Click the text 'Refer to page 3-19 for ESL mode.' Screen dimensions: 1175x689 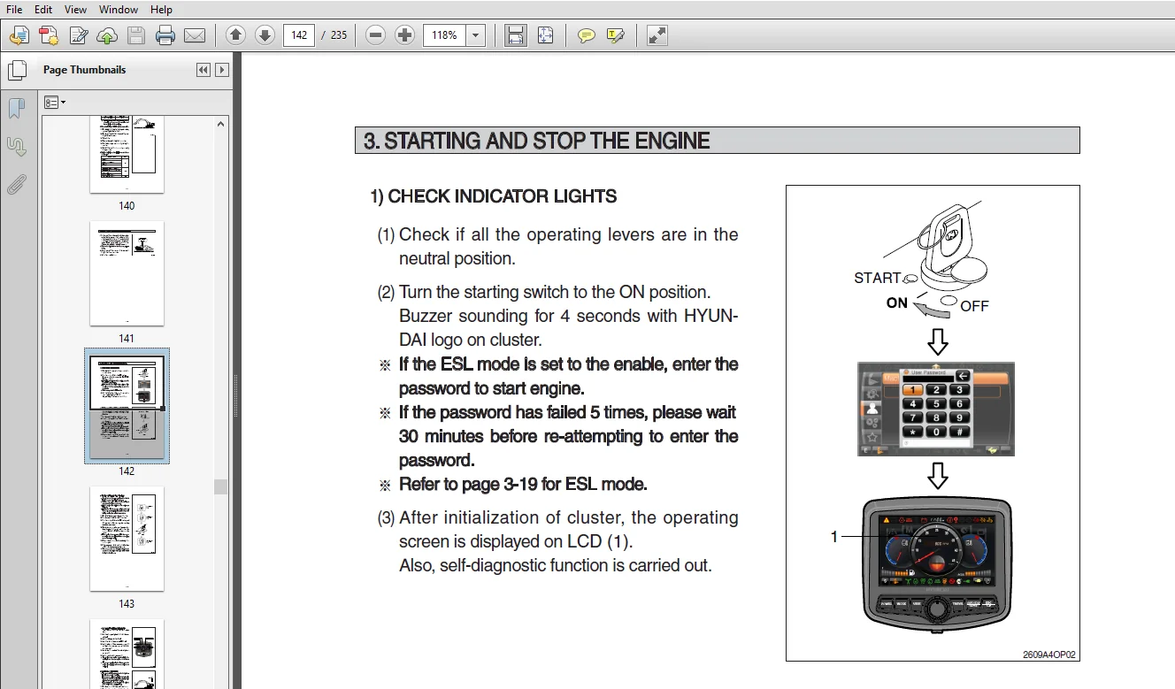pyautogui.click(x=523, y=485)
